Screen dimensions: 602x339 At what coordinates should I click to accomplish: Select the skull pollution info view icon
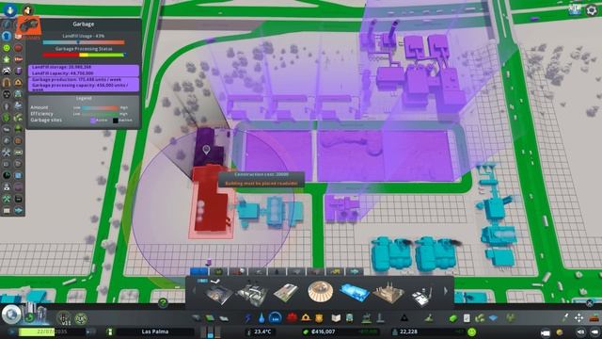pos(7,94)
